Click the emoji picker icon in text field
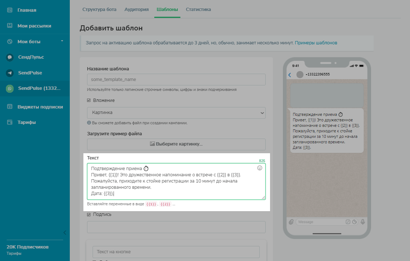The image size is (410, 261). pos(260,168)
